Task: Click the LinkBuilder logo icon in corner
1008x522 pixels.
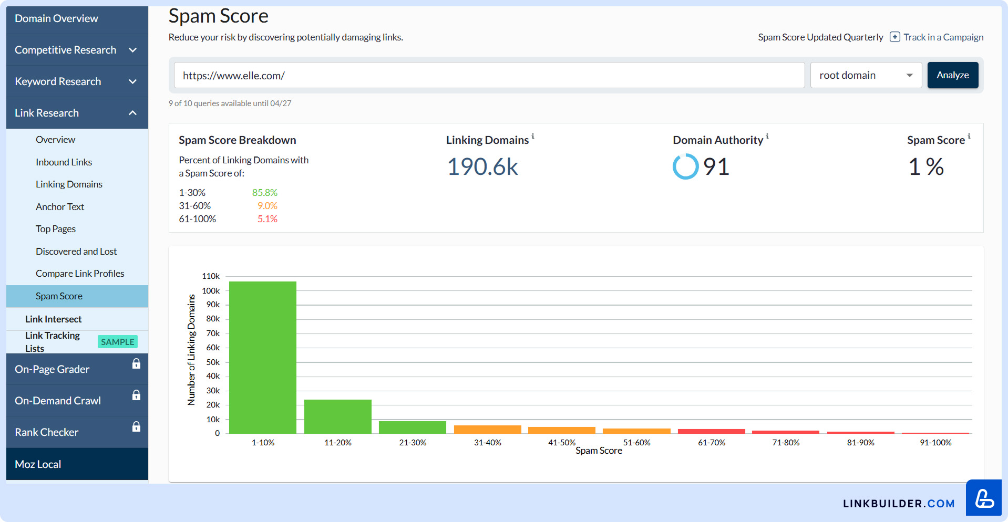Action: point(984,498)
